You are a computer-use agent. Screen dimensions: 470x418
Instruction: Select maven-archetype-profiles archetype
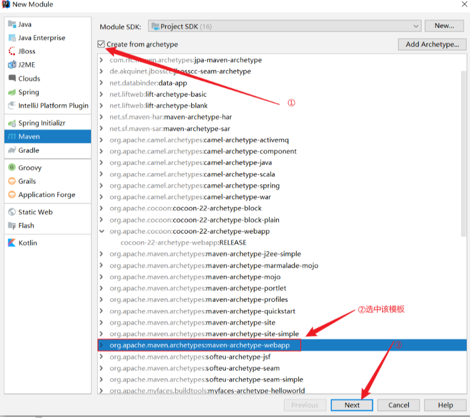[199, 299]
